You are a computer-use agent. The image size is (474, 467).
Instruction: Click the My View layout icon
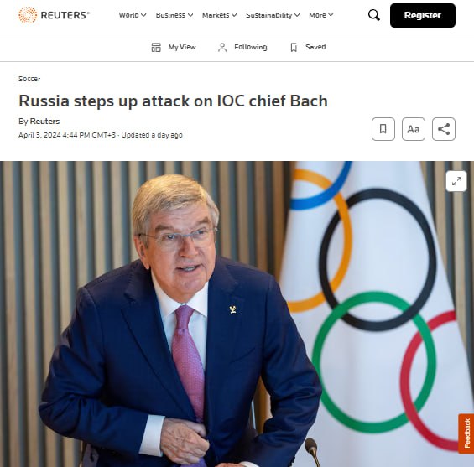156,47
